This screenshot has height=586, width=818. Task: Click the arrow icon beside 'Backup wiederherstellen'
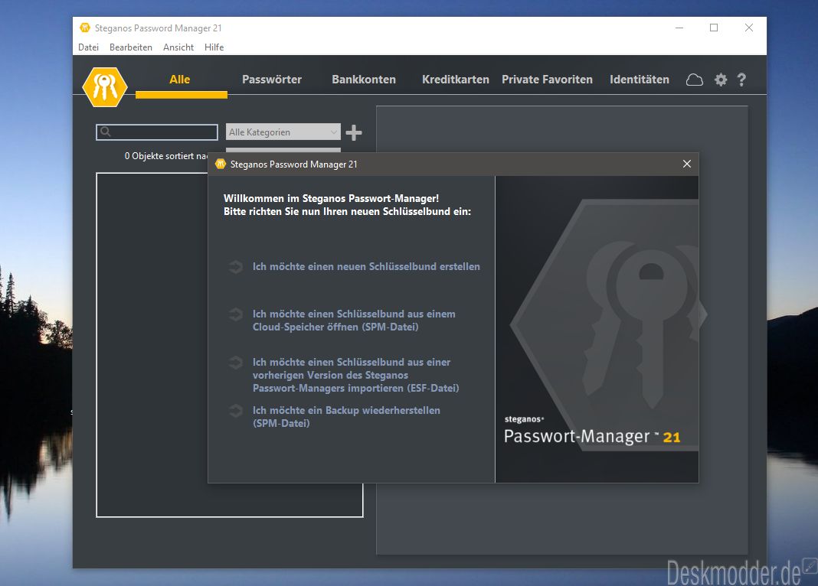[x=236, y=411]
